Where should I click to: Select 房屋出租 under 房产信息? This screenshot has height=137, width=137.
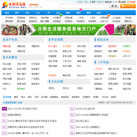click(21, 46)
